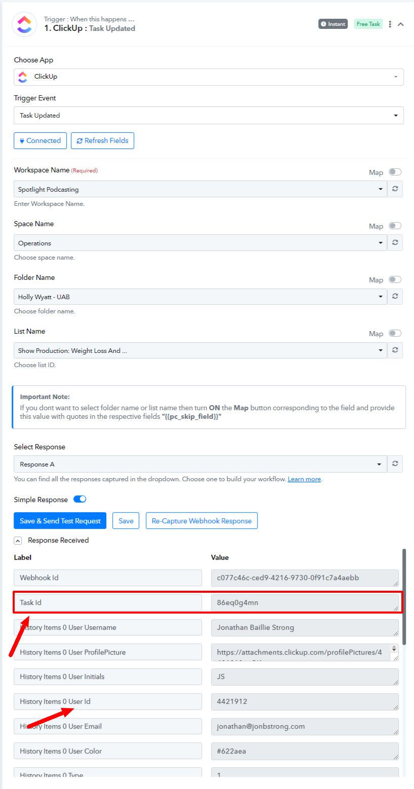Click History Items 0 User Color label
Image resolution: width=414 pixels, height=789 pixels.
pyautogui.click(x=108, y=751)
